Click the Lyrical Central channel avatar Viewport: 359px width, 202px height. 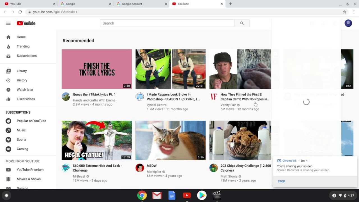(x=140, y=97)
